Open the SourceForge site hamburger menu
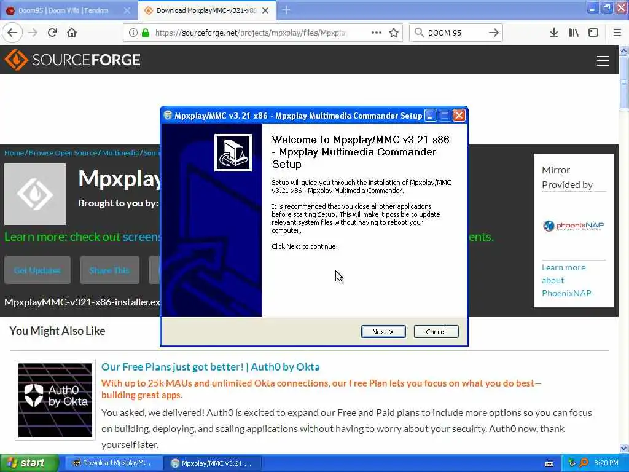This screenshot has height=472, width=629. (603, 61)
